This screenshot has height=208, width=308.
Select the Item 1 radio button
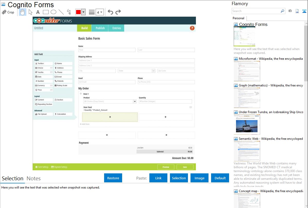pos(81,94)
